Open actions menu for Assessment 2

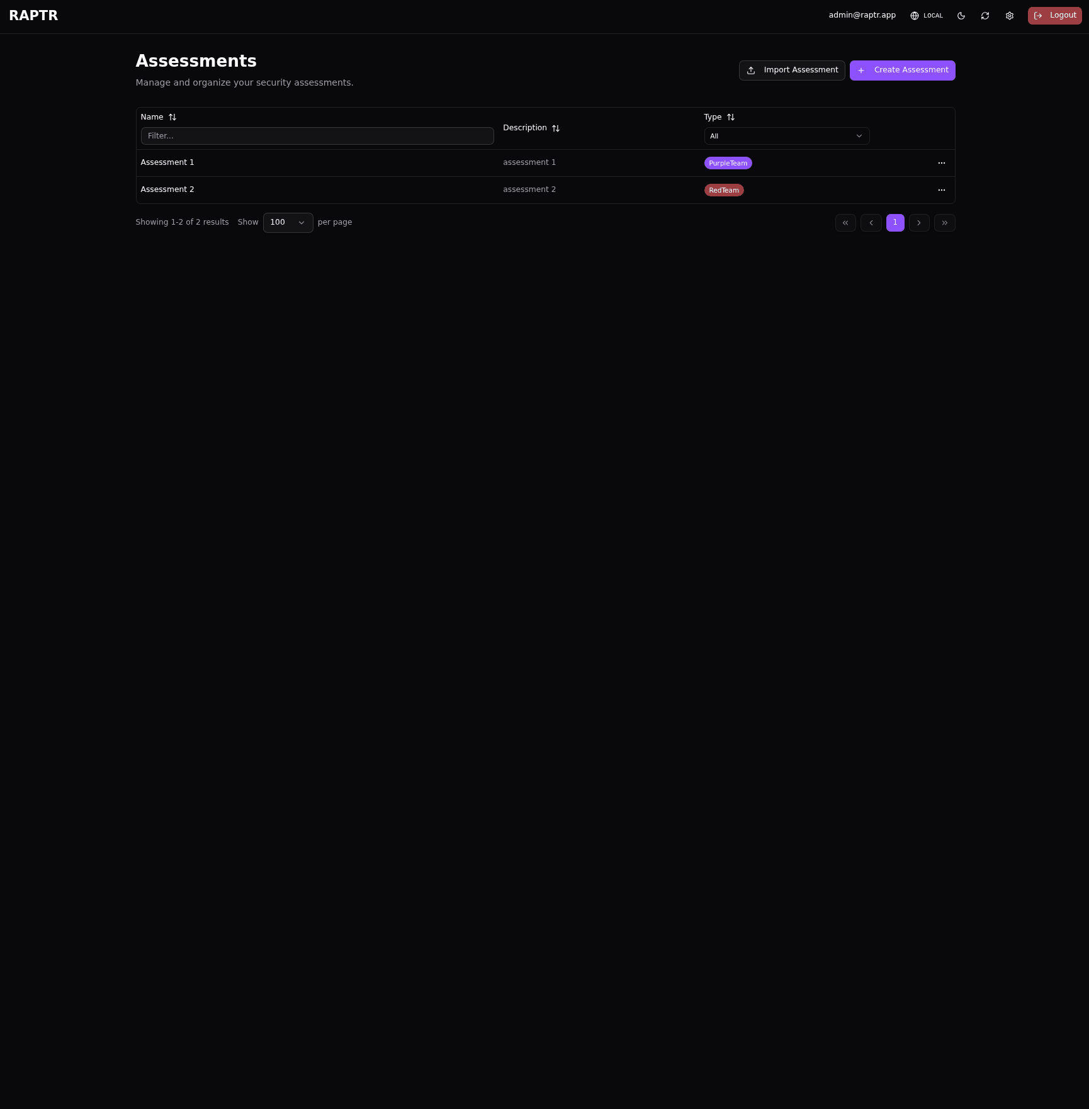coord(942,190)
